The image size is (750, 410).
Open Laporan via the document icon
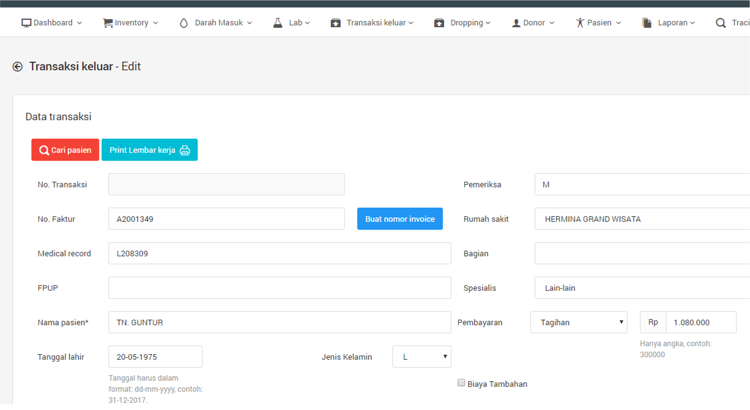pos(647,22)
